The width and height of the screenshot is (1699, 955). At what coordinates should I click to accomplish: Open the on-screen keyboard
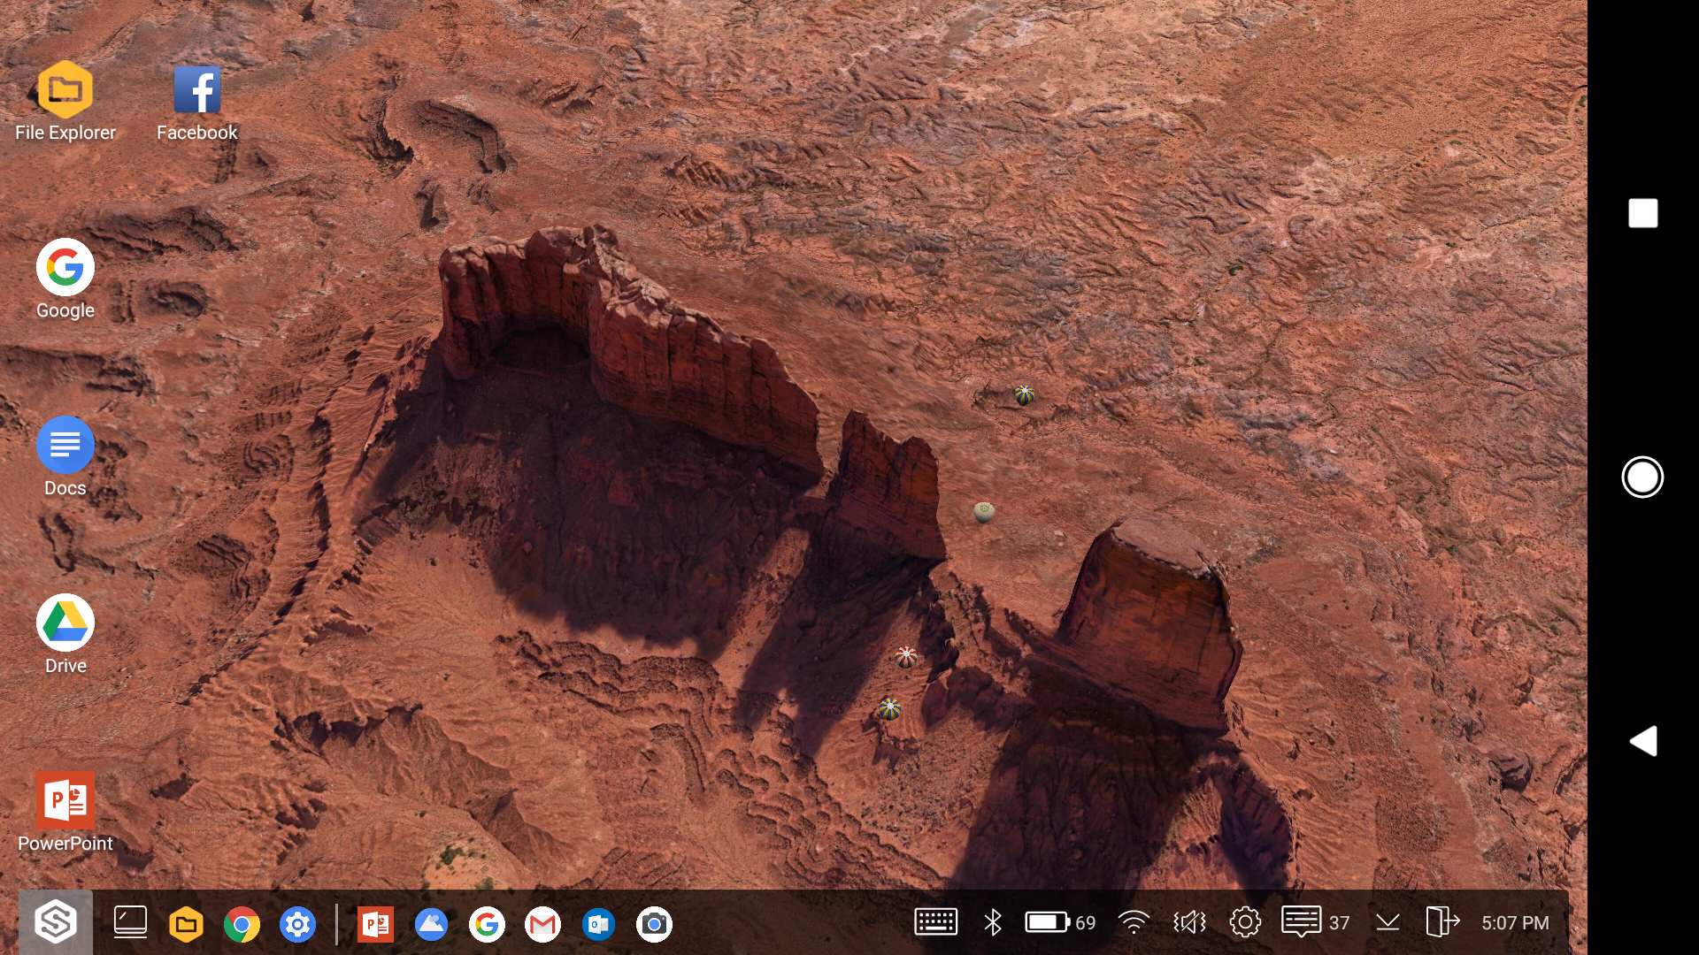935,922
